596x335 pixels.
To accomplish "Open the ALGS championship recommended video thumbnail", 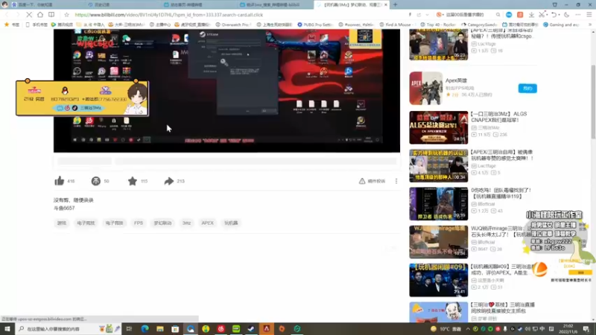I will click(x=438, y=127).
